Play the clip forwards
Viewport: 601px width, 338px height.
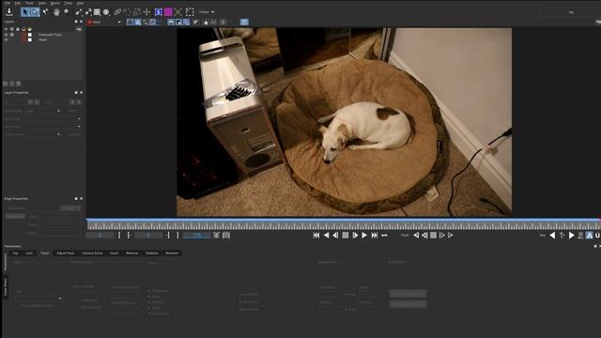tap(364, 236)
